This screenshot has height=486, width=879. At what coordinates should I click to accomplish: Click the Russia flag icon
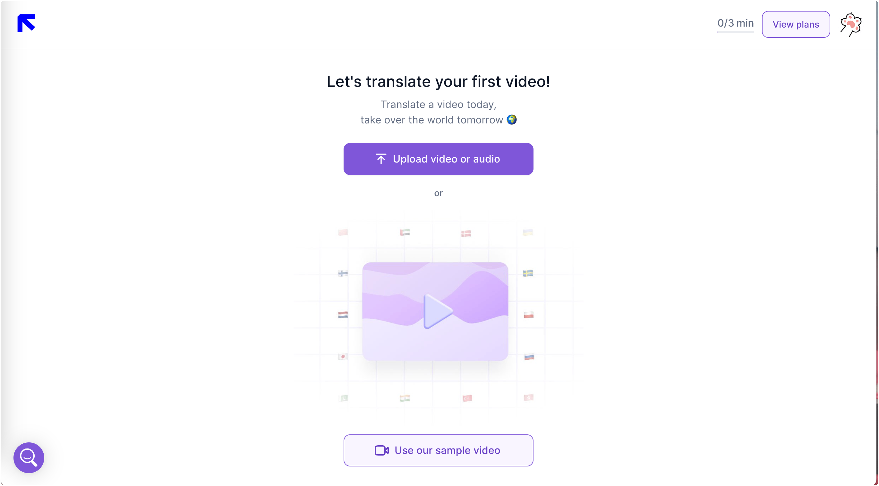[x=529, y=357]
